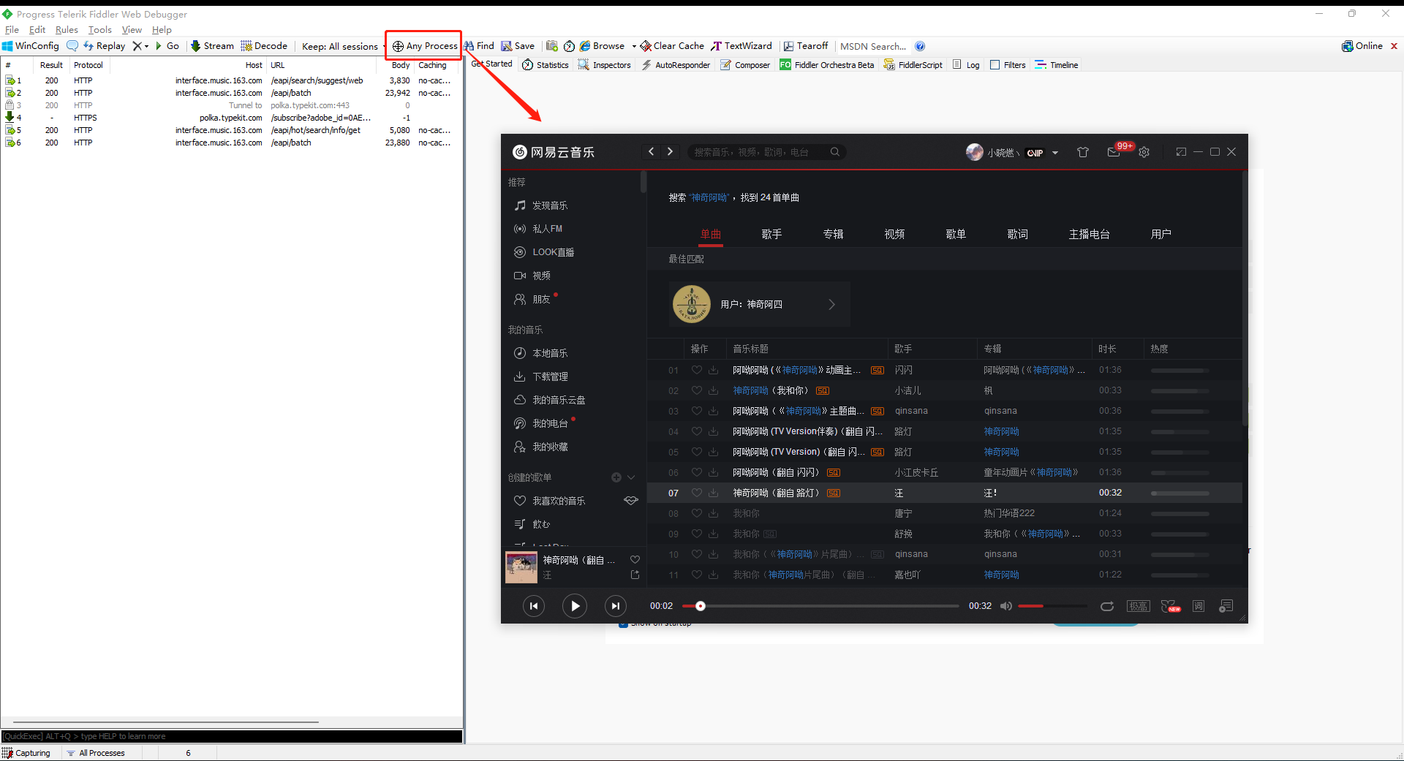The height and width of the screenshot is (761, 1404).
Task: Expand the Browse dropdown arrow
Action: point(634,46)
